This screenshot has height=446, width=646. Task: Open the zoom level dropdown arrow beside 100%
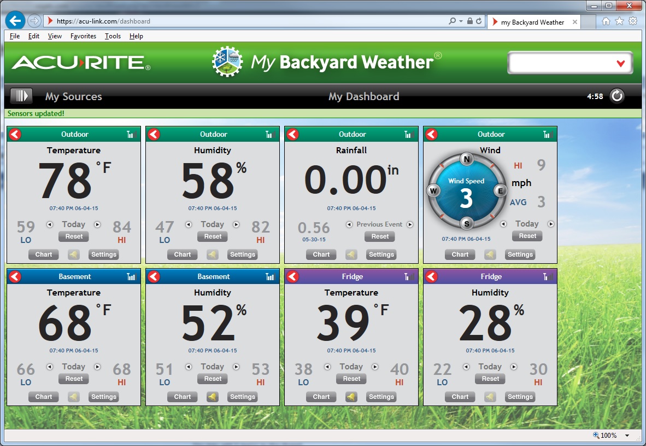627,435
